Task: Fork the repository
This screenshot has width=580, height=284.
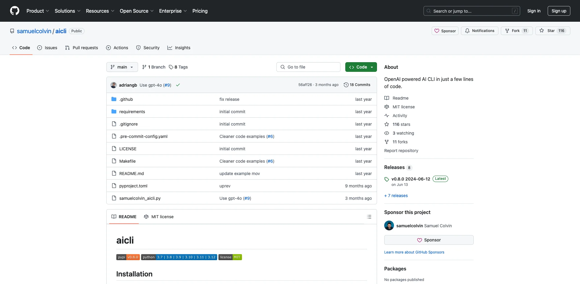Action: tap(517, 31)
